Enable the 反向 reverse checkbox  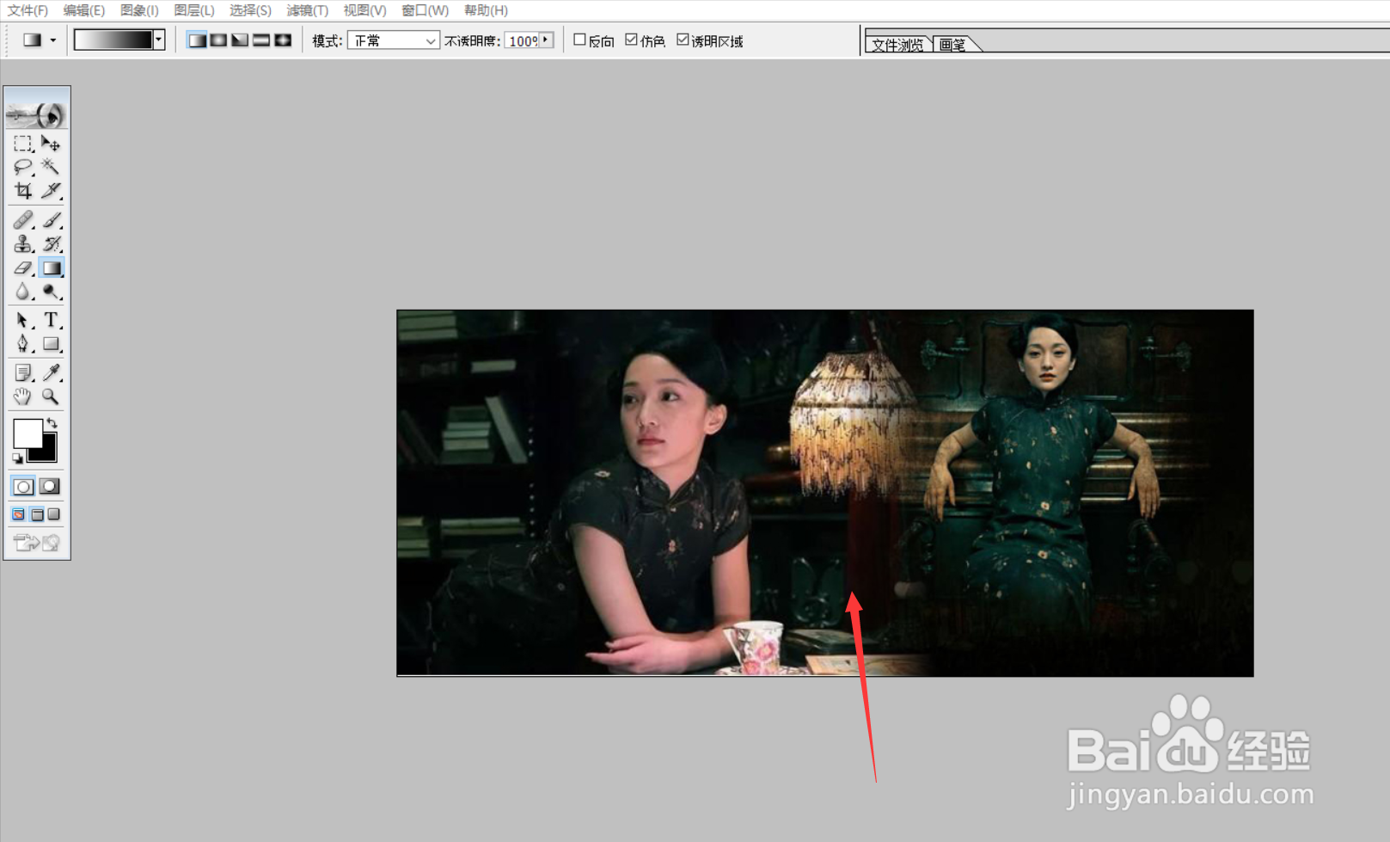pos(579,40)
